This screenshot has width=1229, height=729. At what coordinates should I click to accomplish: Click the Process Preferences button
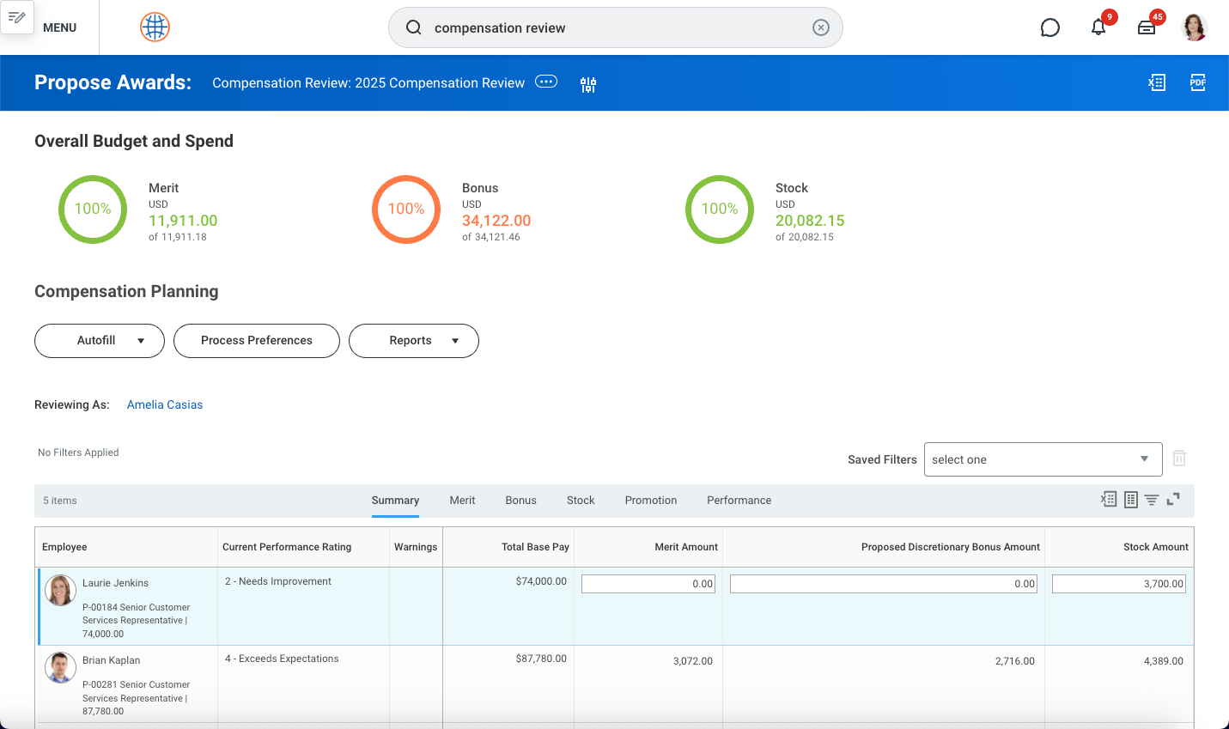coord(256,341)
